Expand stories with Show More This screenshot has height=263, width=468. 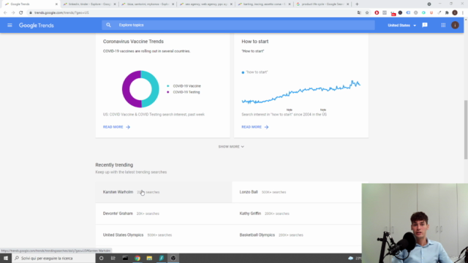231,147
